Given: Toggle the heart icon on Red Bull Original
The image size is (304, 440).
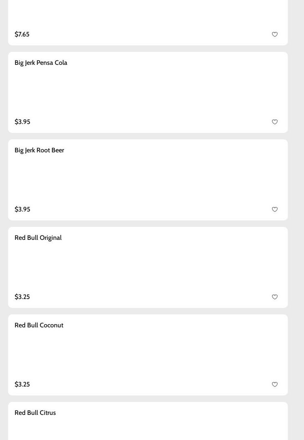Looking at the screenshot, I should tap(275, 297).
